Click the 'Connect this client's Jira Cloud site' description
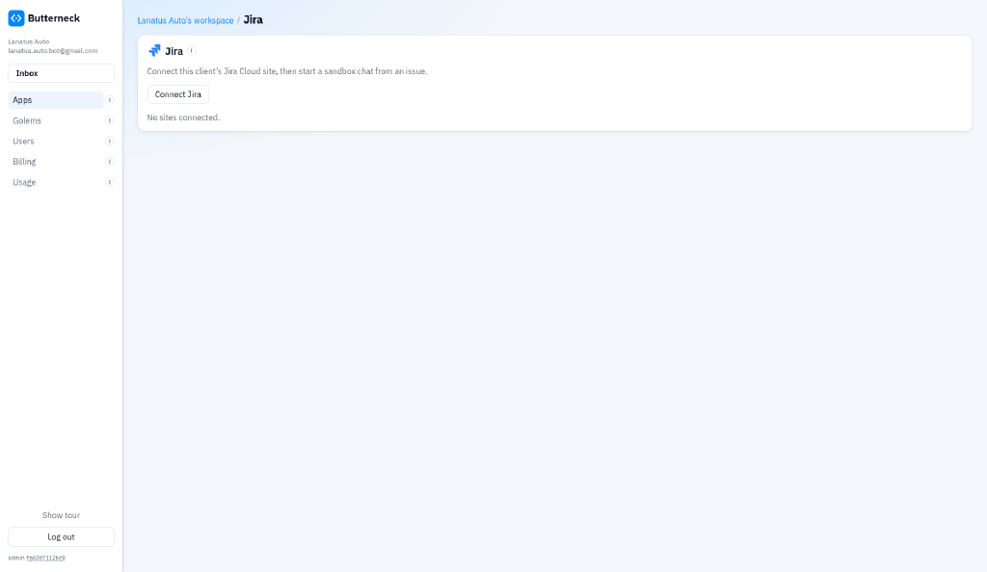Screen dimensions: 987x572 pos(287,71)
